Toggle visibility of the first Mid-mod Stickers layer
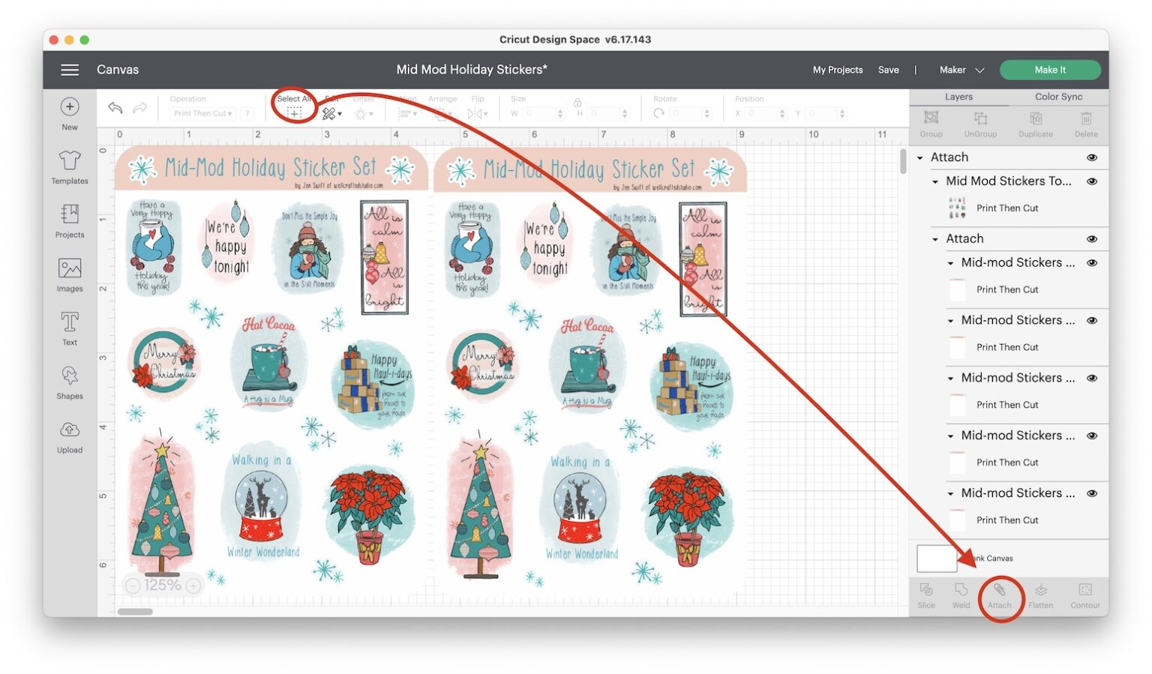Image resolution: width=1152 pixels, height=674 pixels. 1092,263
